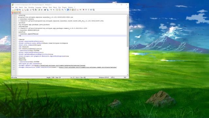This screenshot has height=118, width=209.
Task: Click the Save All toolbar icon
Action: point(20,10)
